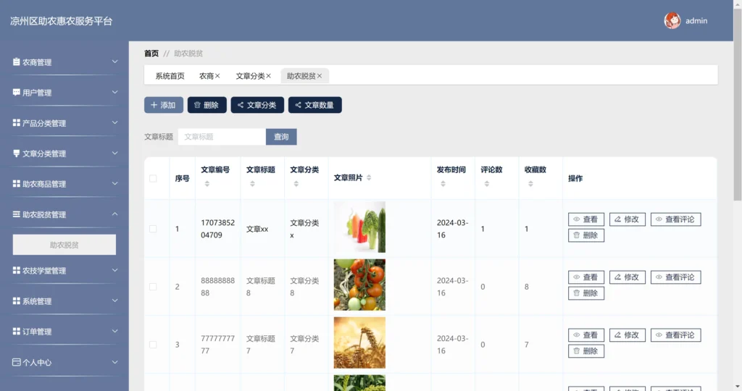The width and height of the screenshot is (742, 391).
Task: Close the 助农脱贫 tab
Action: [320, 75]
